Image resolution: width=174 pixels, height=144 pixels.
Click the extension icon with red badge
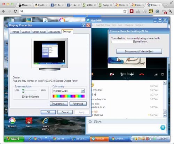164,12
